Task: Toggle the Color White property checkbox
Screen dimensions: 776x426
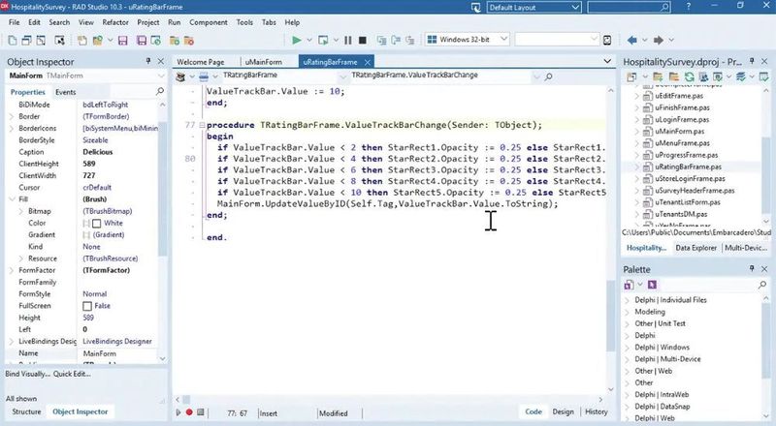Action: coord(96,224)
